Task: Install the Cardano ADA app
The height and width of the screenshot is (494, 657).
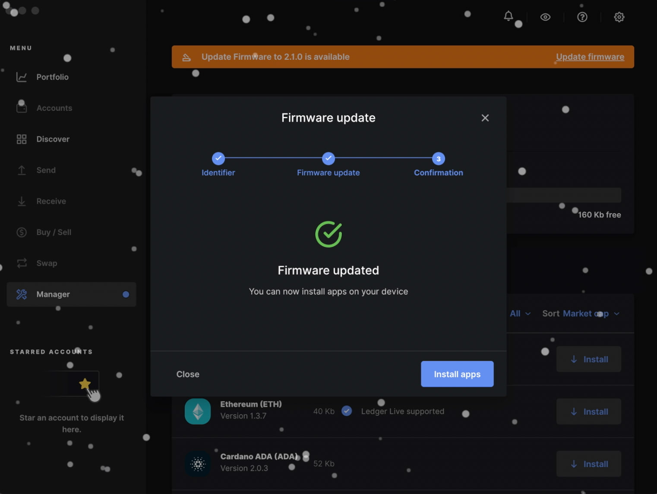Action: coord(589,464)
